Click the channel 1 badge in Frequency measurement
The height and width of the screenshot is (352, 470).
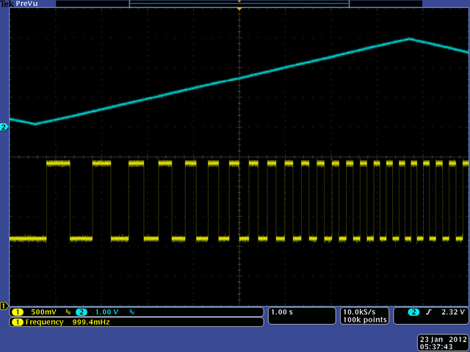pyautogui.click(x=17, y=322)
